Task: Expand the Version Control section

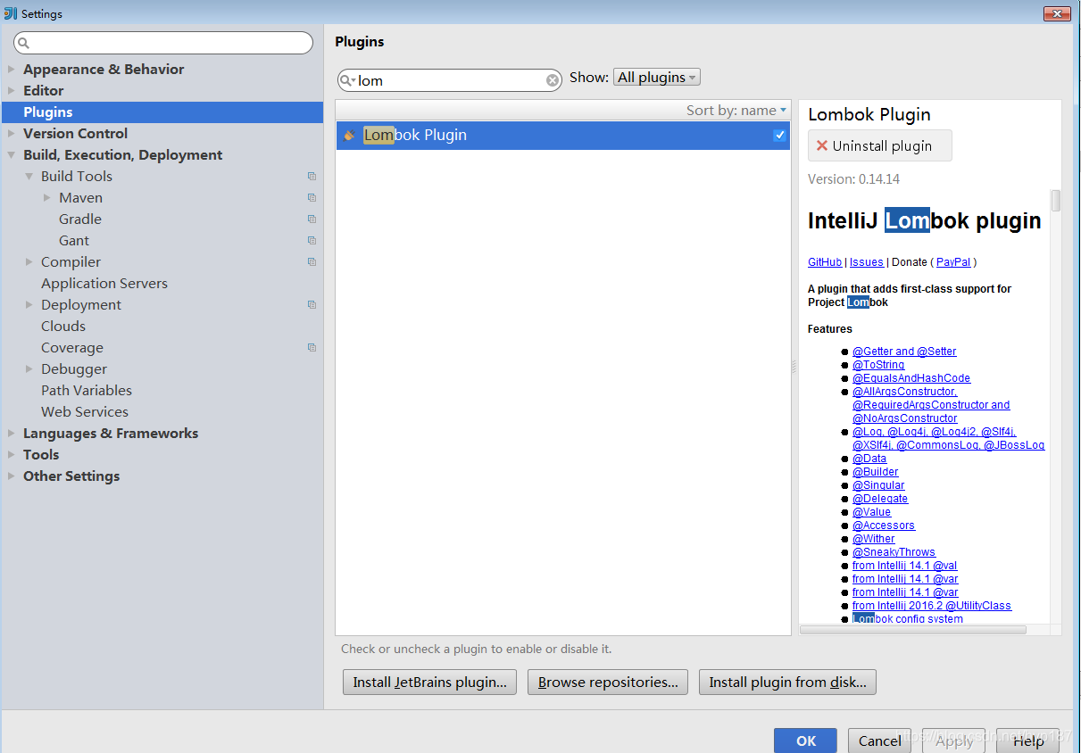Action: tap(12, 134)
